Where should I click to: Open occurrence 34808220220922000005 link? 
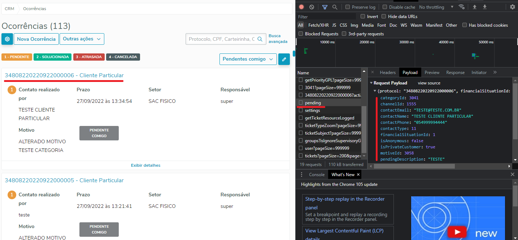coord(64,180)
